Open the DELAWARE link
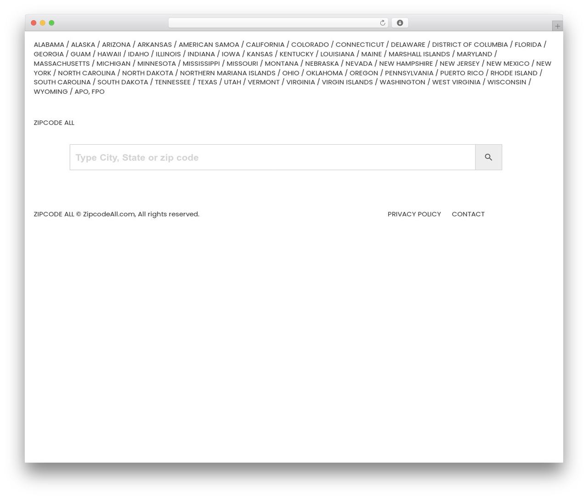 (x=408, y=45)
